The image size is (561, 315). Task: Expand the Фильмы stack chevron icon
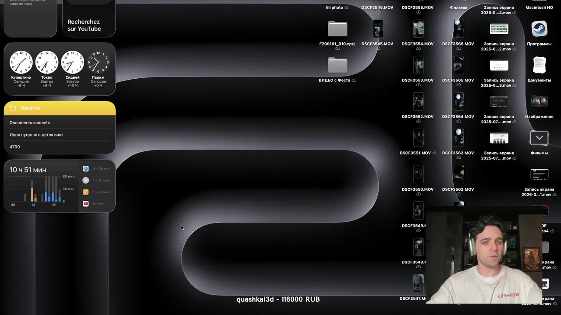(x=539, y=138)
